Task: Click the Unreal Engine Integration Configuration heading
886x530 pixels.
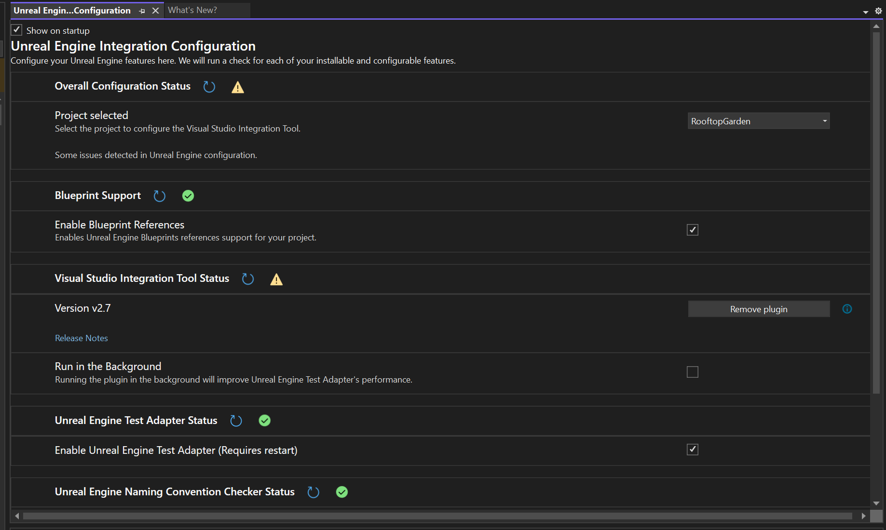Action: [133, 46]
